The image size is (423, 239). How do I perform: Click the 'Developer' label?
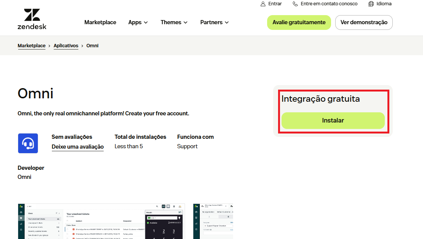pos(31,168)
